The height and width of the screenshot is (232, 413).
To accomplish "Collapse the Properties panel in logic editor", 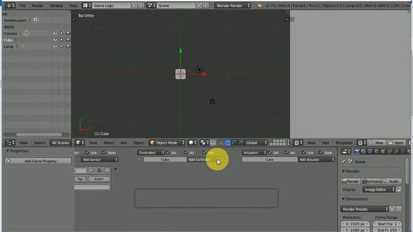I will tap(8, 151).
